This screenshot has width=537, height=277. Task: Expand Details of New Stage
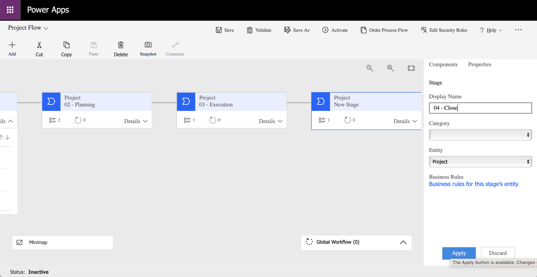(x=405, y=121)
